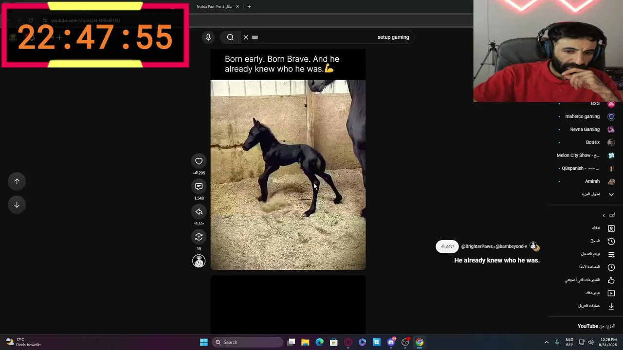The height and width of the screenshot is (350, 623).
Task: Click the 'He already knew who he was.' title
Action: 497,261
